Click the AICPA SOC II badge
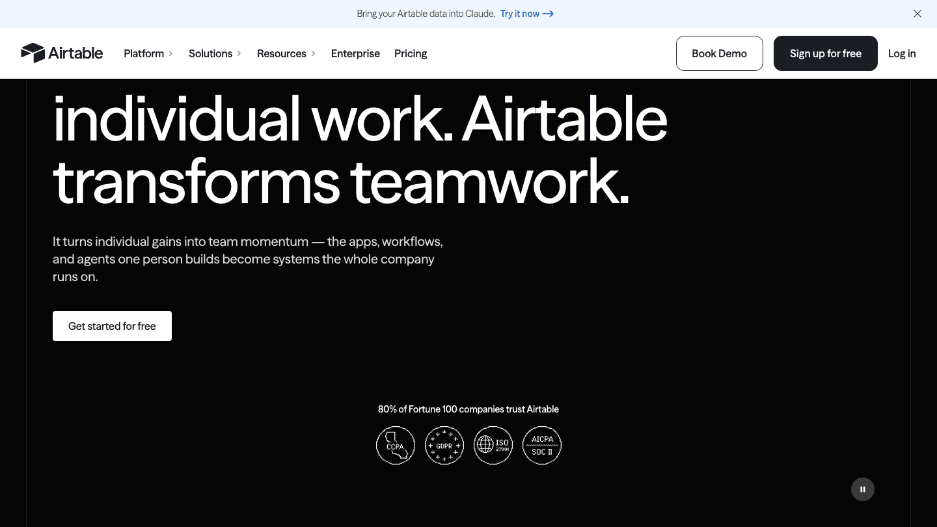The height and width of the screenshot is (527, 937). tap(542, 445)
